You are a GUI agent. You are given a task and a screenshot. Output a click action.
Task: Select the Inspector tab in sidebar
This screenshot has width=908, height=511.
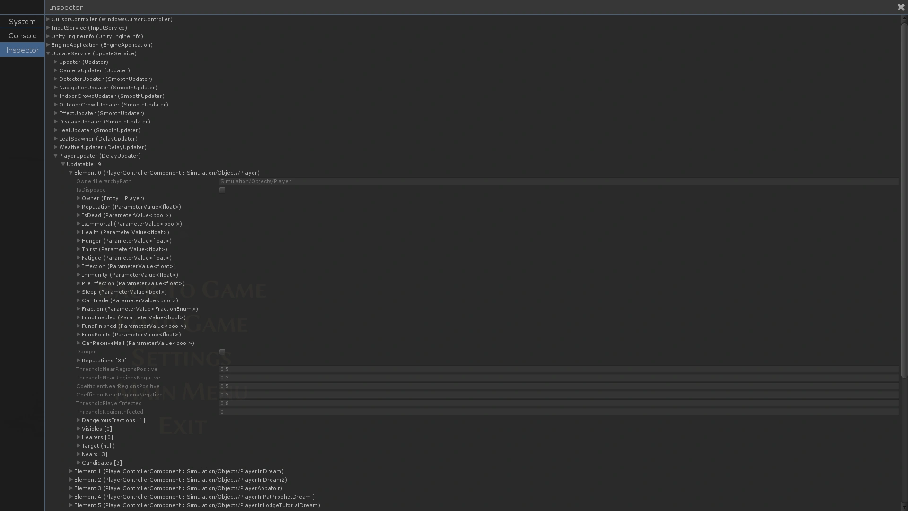pyautogui.click(x=22, y=50)
